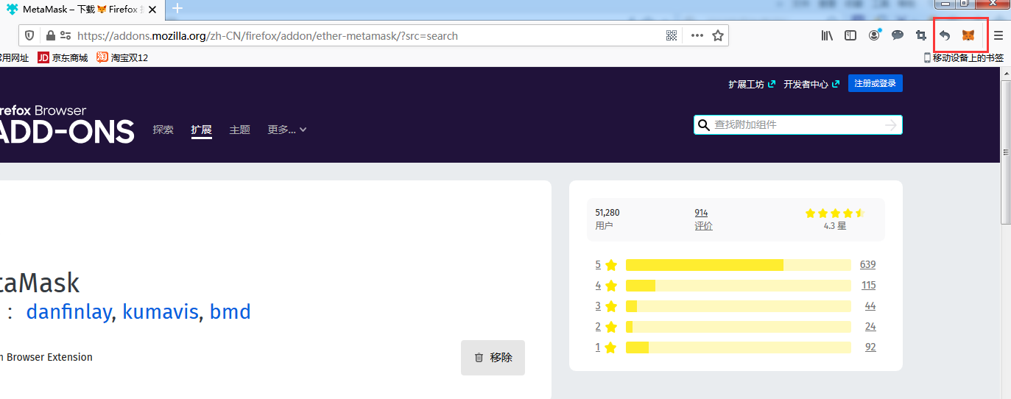Select the 扩展 navigation tab

(201, 130)
